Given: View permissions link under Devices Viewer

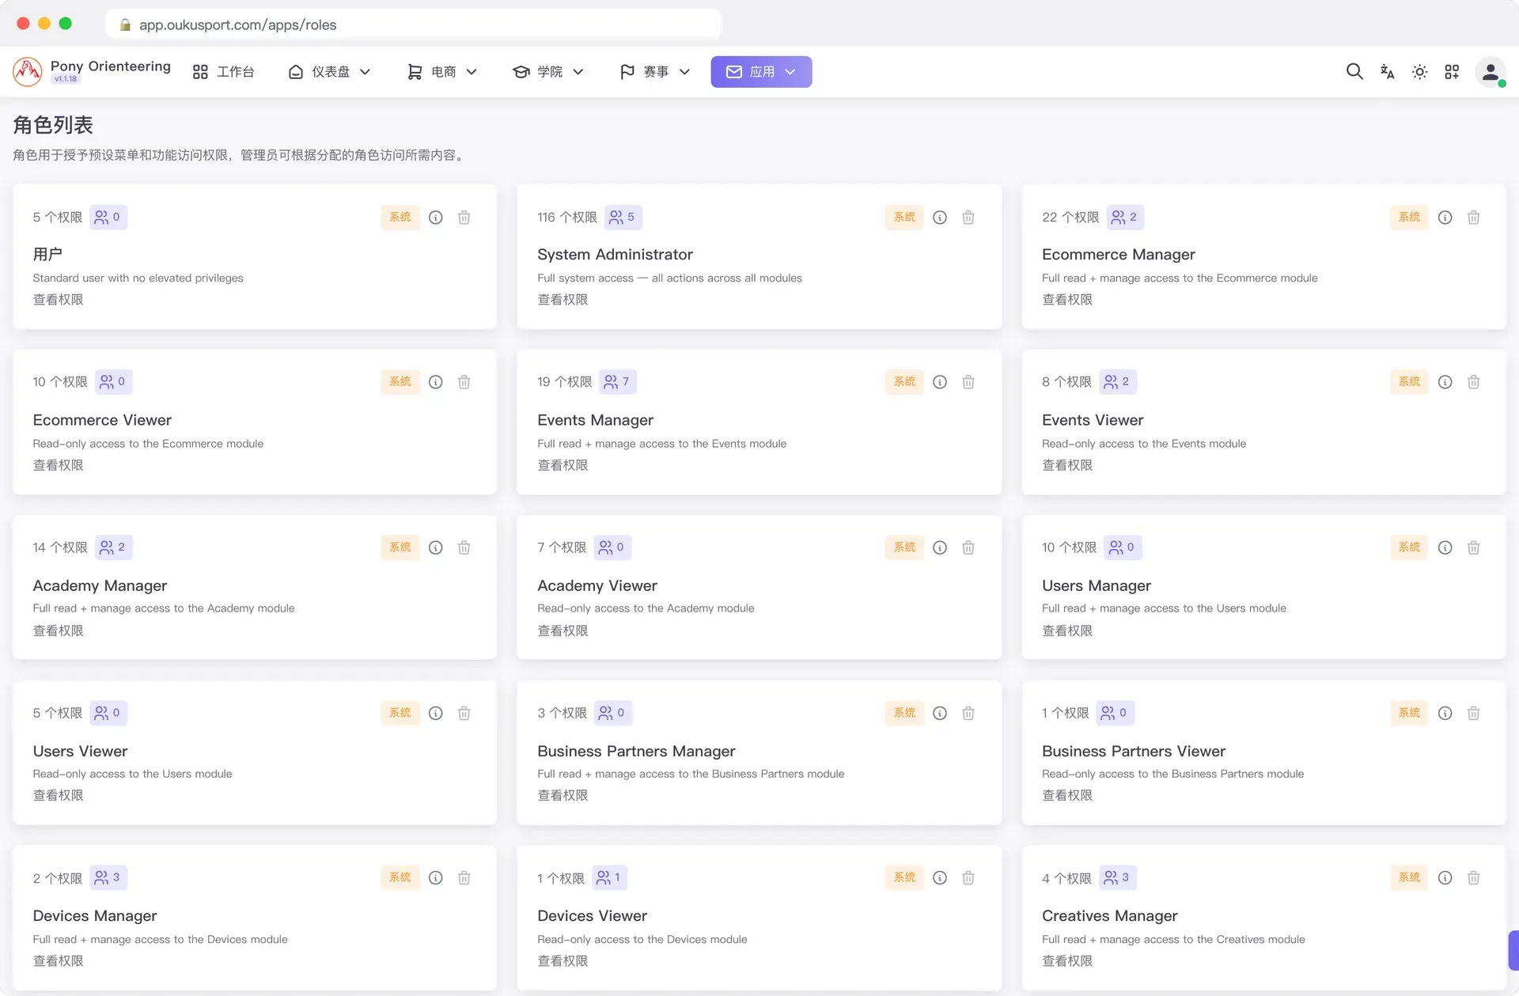Looking at the screenshot, I should click(x=563, y=960).
